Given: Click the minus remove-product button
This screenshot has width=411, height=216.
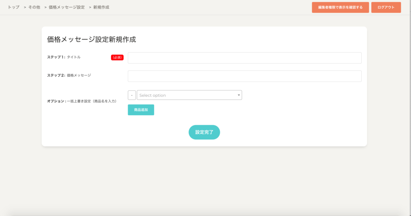Looking at the screenshot, I should click(x=132, y=95).
